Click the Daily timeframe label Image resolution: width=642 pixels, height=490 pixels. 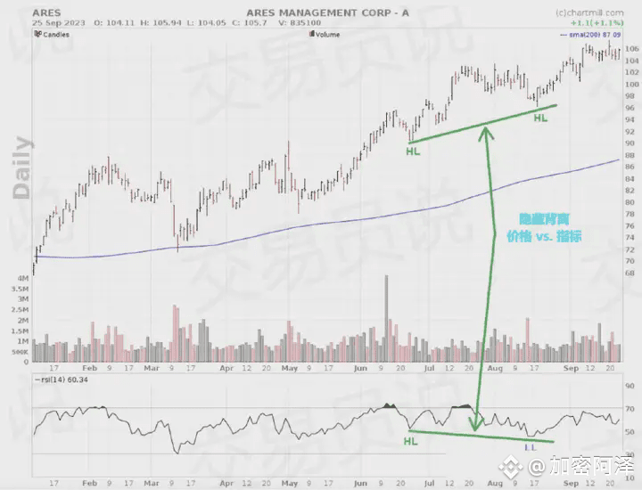(21, 167)
